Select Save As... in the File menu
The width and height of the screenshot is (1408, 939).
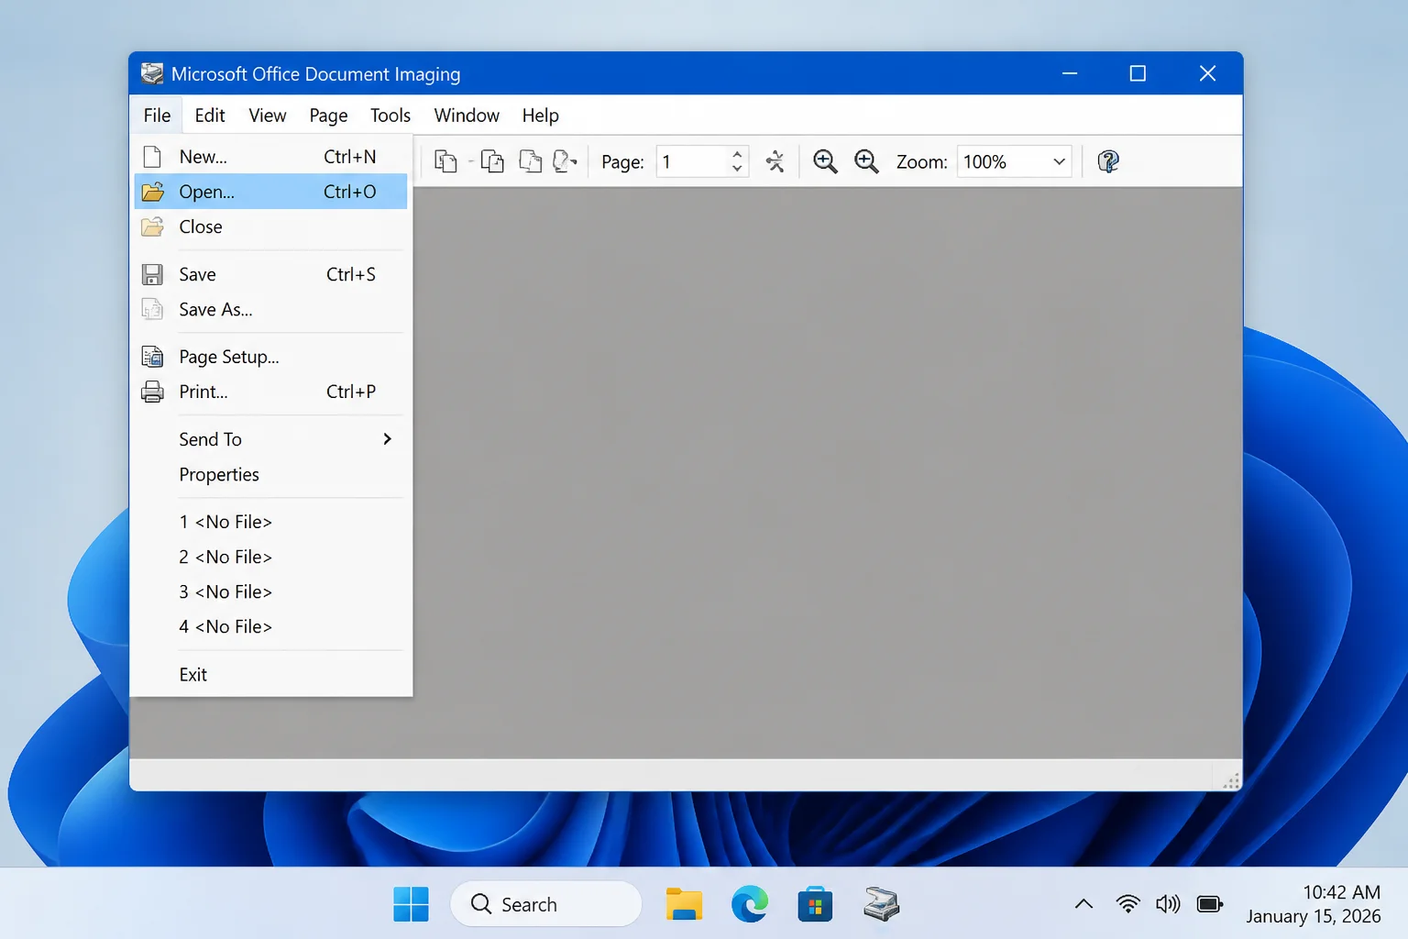(270, 309)
